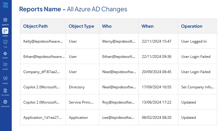This screenshot has width=222, height=131.
Task: Click the 08/02/2024 08:20 timestamp
Action: click(156, 118)
